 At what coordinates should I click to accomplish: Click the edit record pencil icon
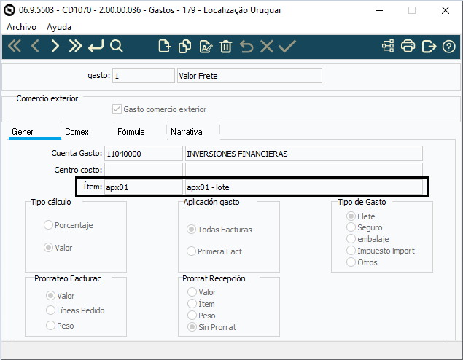tap(206, 47)
